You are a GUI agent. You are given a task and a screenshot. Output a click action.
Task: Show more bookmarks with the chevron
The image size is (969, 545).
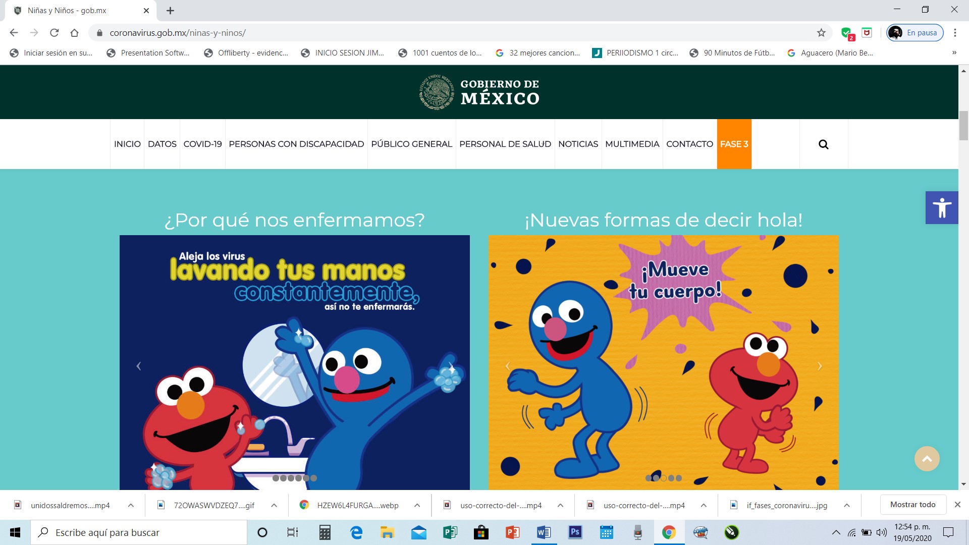(954, 52)
